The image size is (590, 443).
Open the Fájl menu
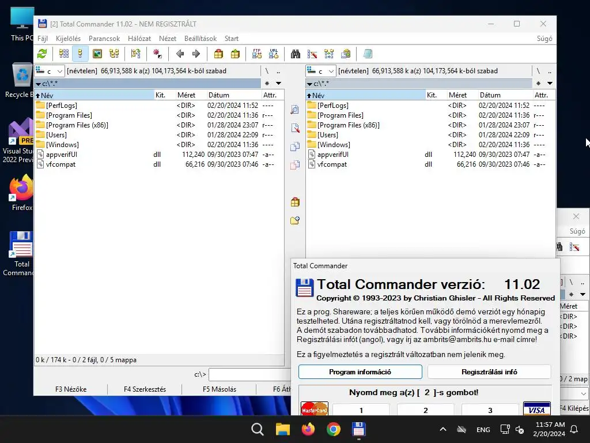pos(43,39)
